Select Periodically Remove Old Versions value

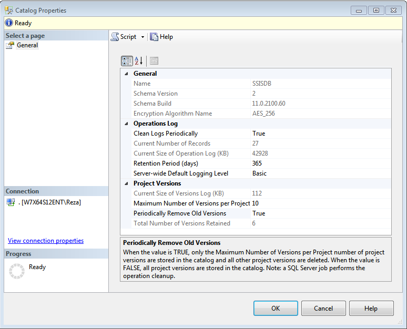(x=259, y=213)
